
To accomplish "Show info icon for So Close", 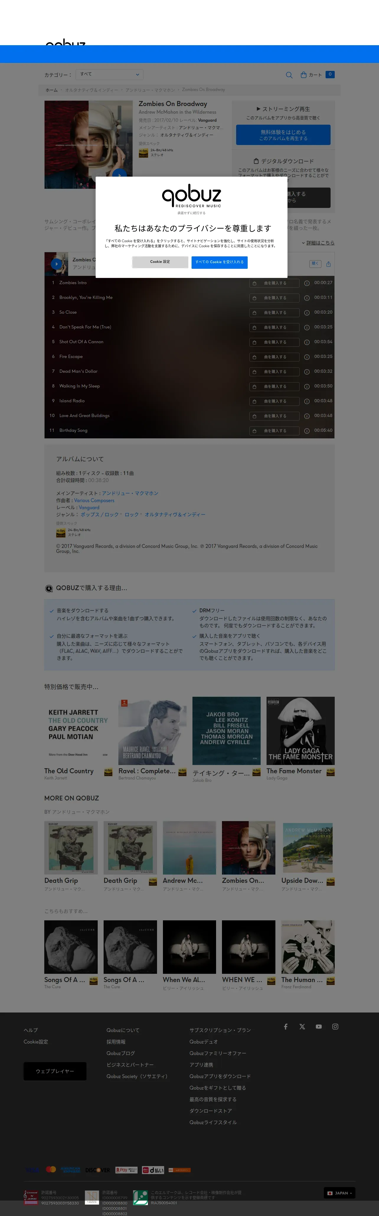I will [x=307, y=312].
